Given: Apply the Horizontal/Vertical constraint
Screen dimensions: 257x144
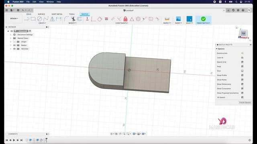Looking at the screenshot, I should point(87,19).
